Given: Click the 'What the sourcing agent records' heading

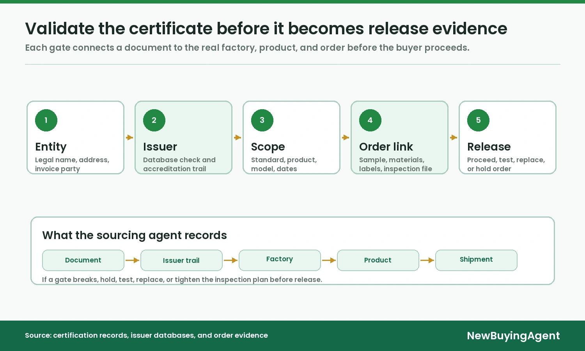Looking at the screenshot, I should click(135, 235).
